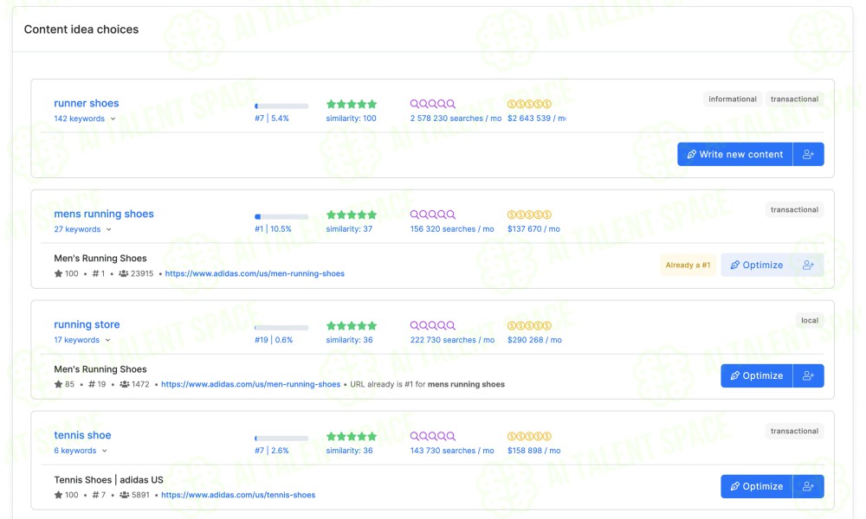This screenshot has height=519, width=866.
Task: Click the green similarity stars for runner shoes
Action: [352, 104]
